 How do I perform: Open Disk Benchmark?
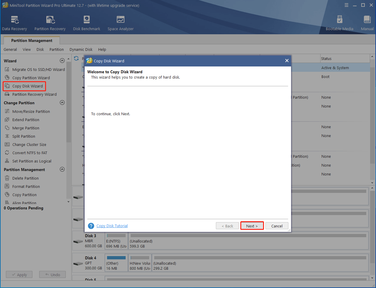coord(86,23)
